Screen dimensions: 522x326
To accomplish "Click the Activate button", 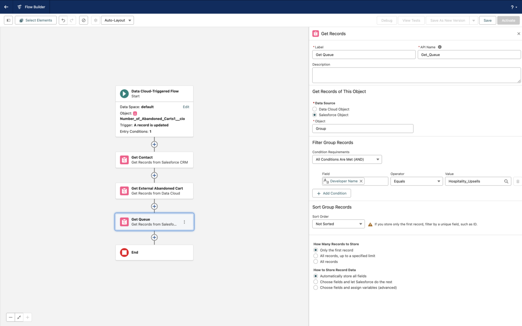I will [509, 20].
